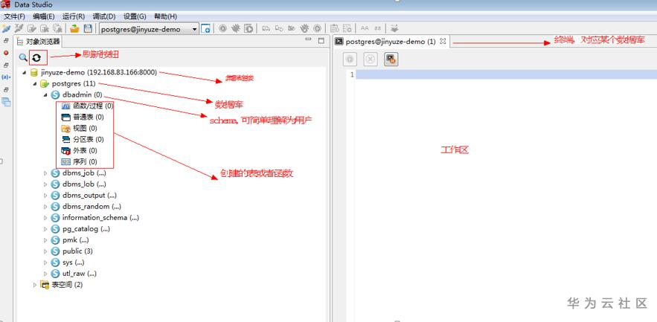
Task: Click the (a)+ variables sidebar icon
Action: pyautogui.click(x=6, y=77)
